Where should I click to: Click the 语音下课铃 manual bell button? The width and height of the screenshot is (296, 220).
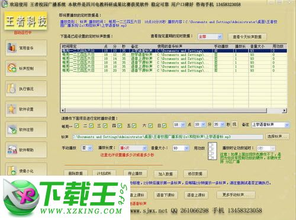166,195
